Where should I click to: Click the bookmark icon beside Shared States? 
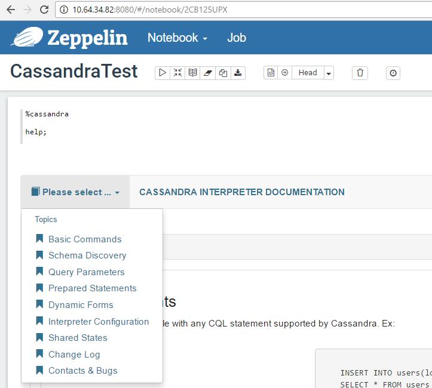point(39,337)
